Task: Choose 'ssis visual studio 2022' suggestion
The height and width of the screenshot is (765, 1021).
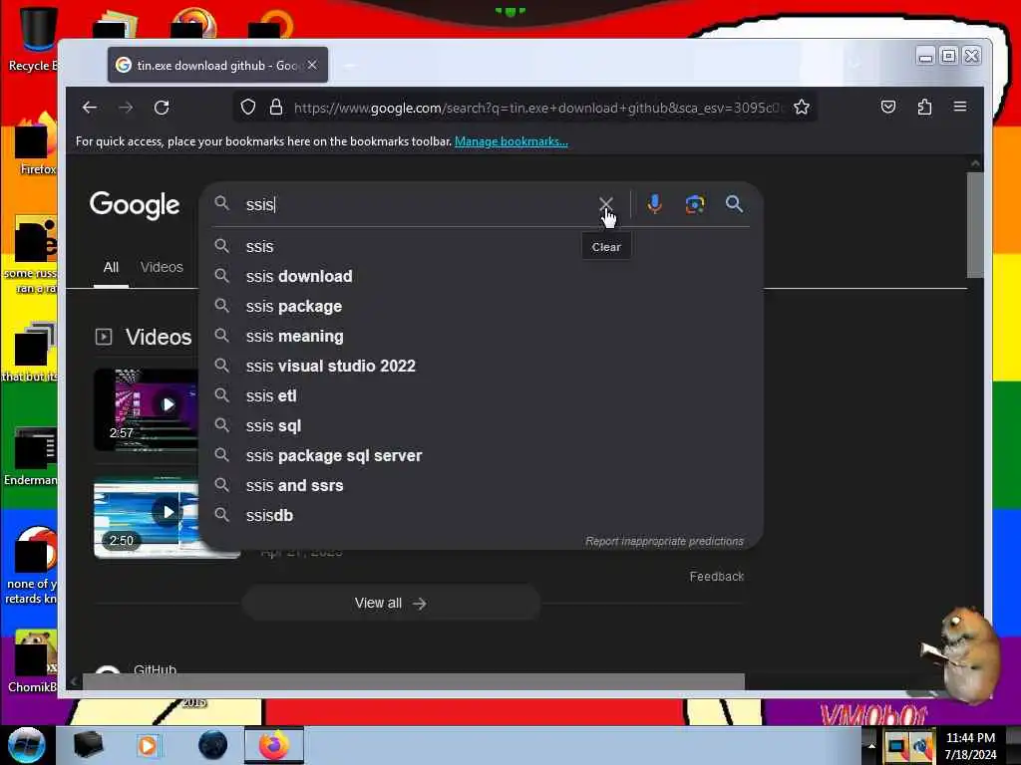Action: point(482,367)
